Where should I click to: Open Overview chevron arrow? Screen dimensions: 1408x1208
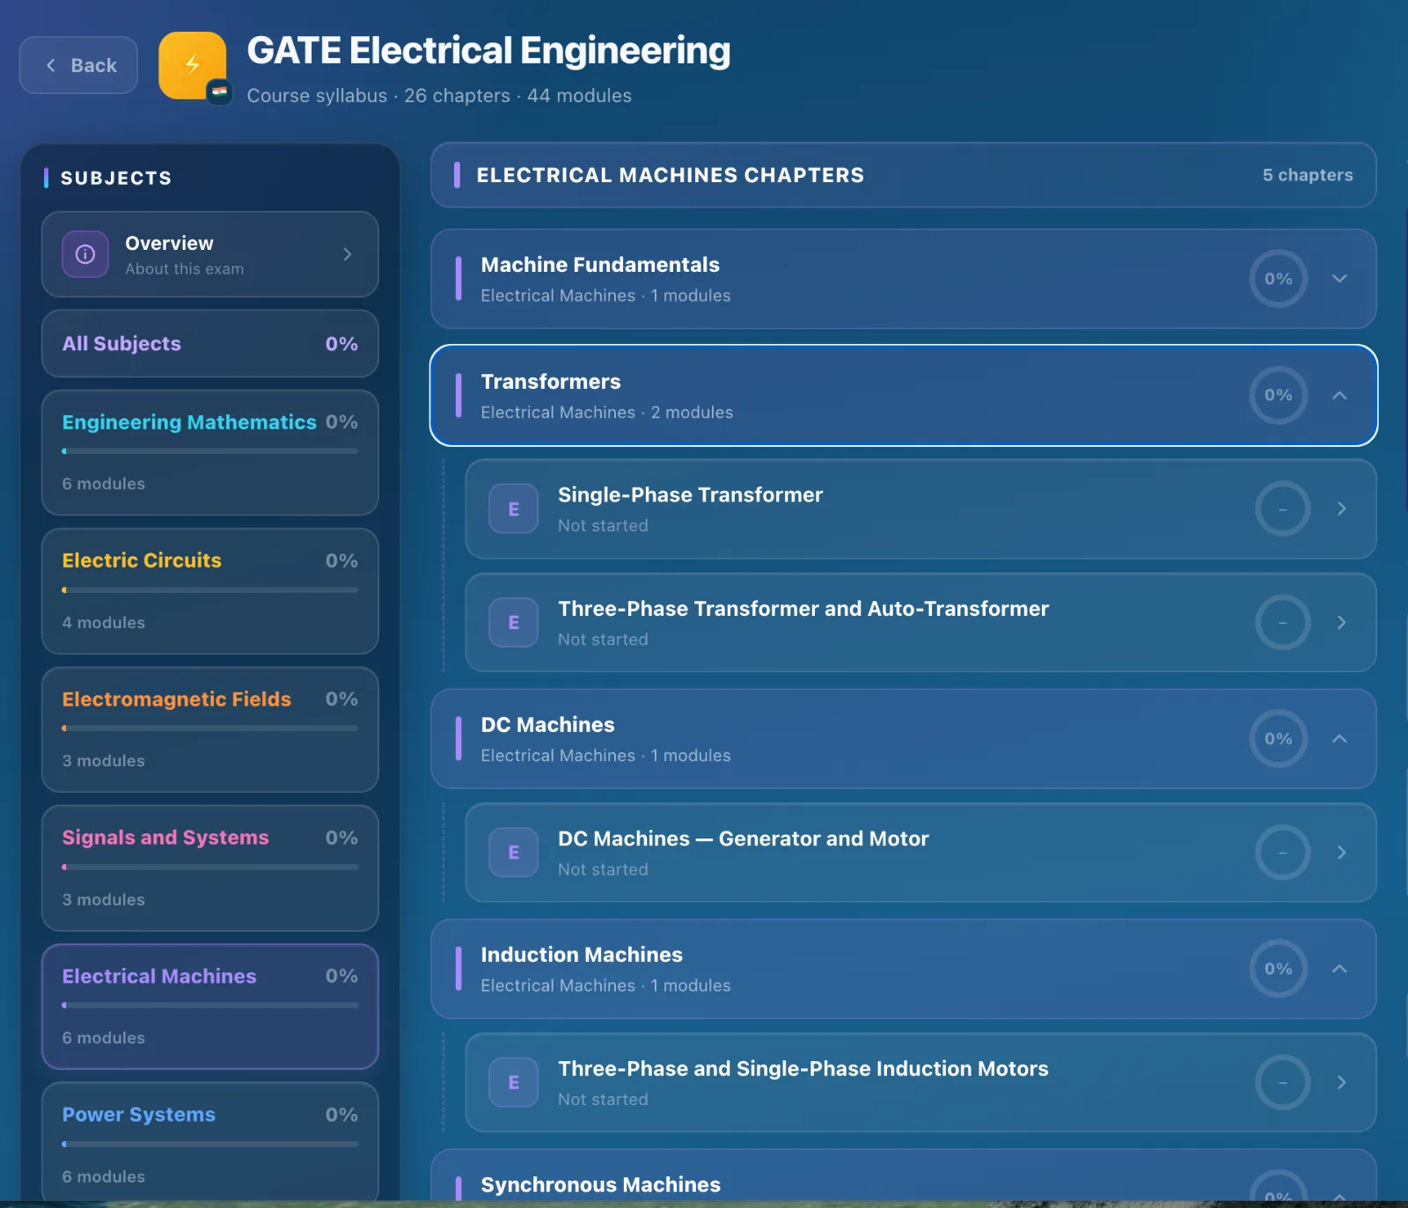[x=348, y=254]
